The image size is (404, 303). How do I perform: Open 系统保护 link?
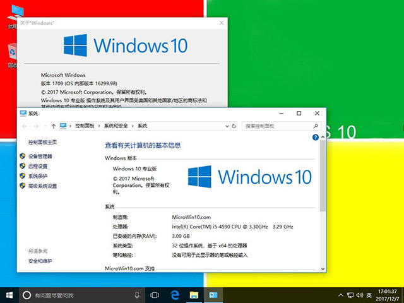pos(38,176)
